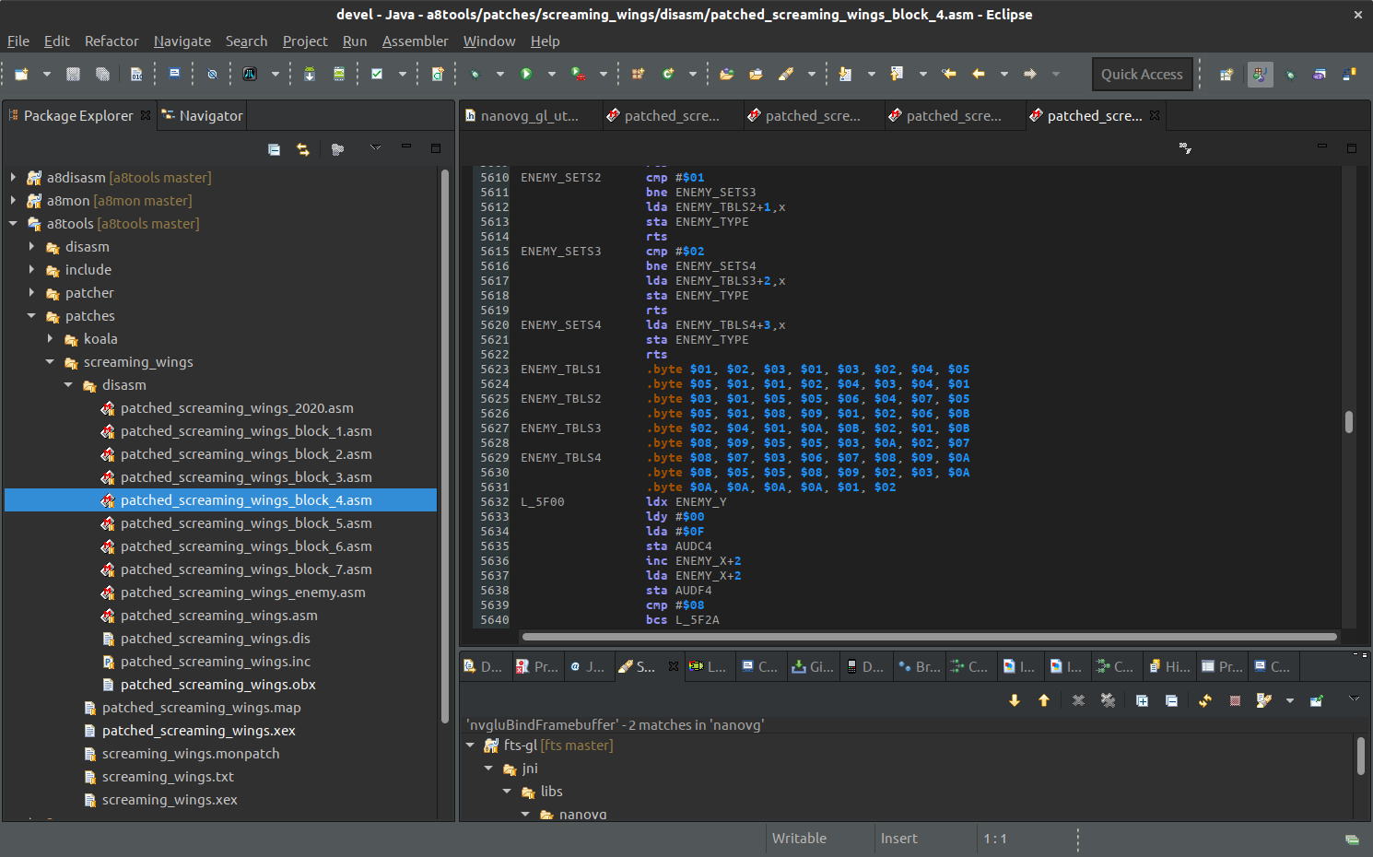Click the Debug bug icon
Image resolution: width=1373 pixels, height=857 pixels.
point(475,75)
